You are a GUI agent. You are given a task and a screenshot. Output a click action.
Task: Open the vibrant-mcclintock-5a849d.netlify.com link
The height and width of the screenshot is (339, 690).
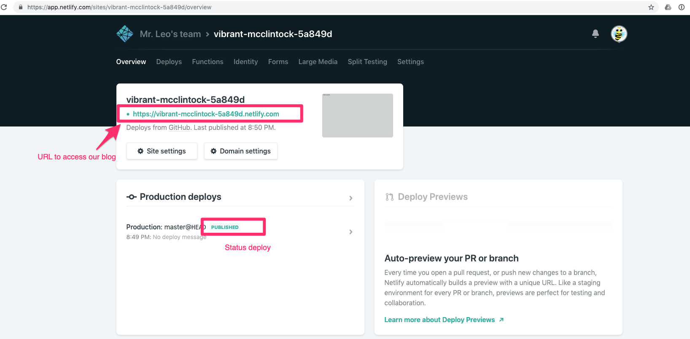pyautogui.click(x=206, y=114)
